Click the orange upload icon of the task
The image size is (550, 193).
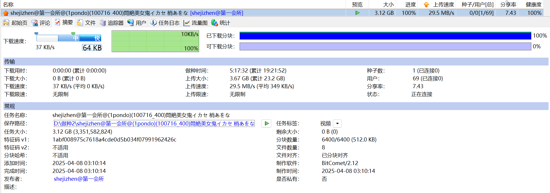click(x=6, y=13)
